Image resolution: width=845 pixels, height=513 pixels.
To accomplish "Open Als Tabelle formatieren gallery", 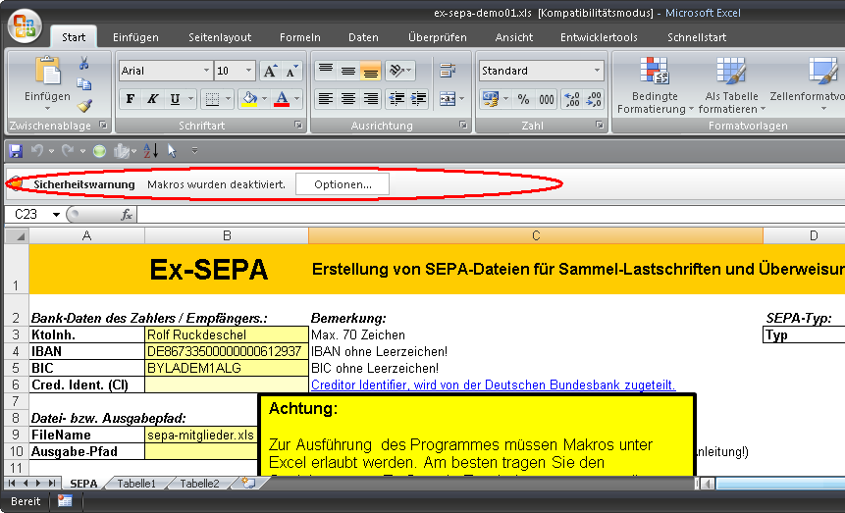I will point(731,85).
